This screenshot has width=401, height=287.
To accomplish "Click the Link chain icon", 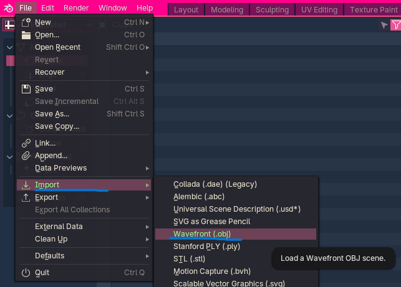I will (x=26, y=143).
